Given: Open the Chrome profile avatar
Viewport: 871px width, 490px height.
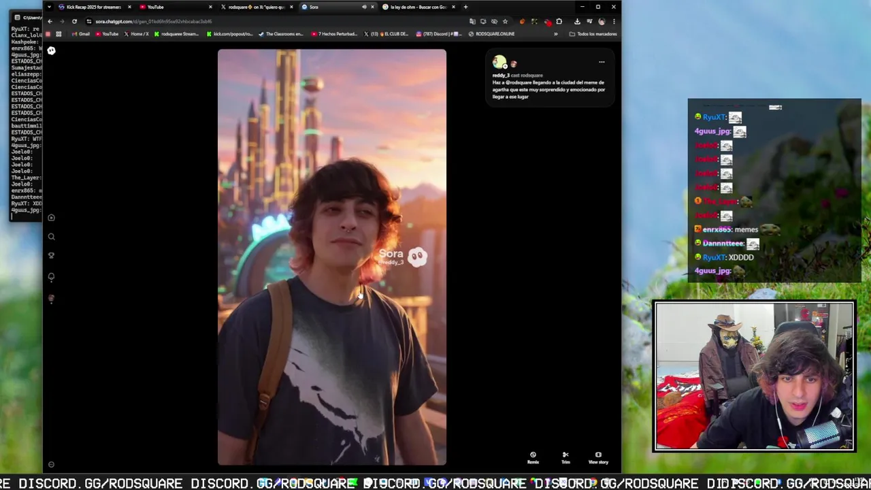Looking at the screenshot, I should point(602,21).
